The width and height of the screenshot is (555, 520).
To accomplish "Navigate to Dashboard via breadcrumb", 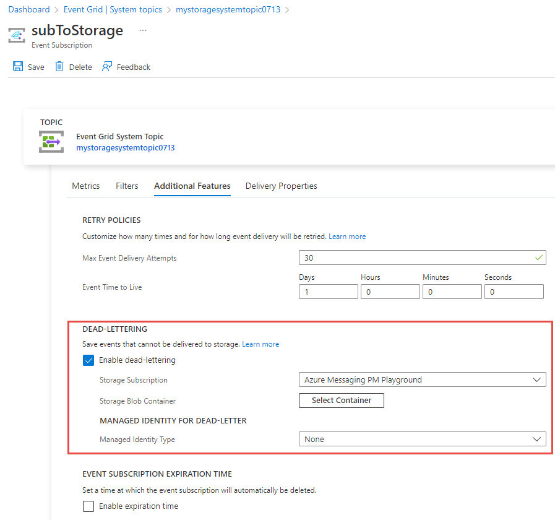I will [x=29, y=9].
